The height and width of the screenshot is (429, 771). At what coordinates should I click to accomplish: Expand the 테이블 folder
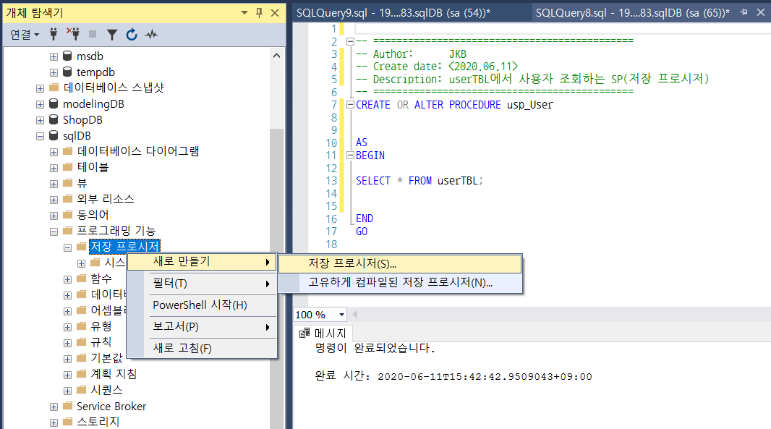tap(54, 168)
